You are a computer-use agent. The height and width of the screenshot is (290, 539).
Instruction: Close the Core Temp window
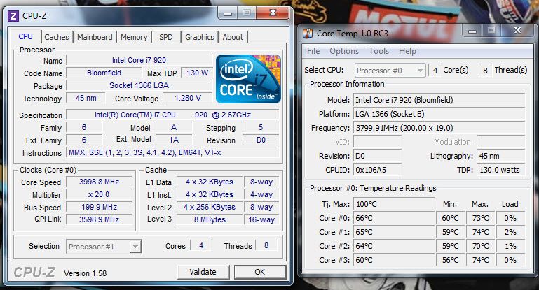point(518,31)
